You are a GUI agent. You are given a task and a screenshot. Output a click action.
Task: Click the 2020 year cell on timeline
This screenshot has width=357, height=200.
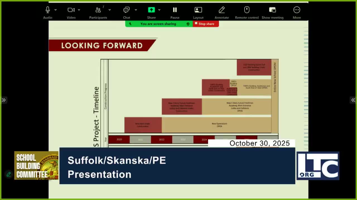point(119,139)
